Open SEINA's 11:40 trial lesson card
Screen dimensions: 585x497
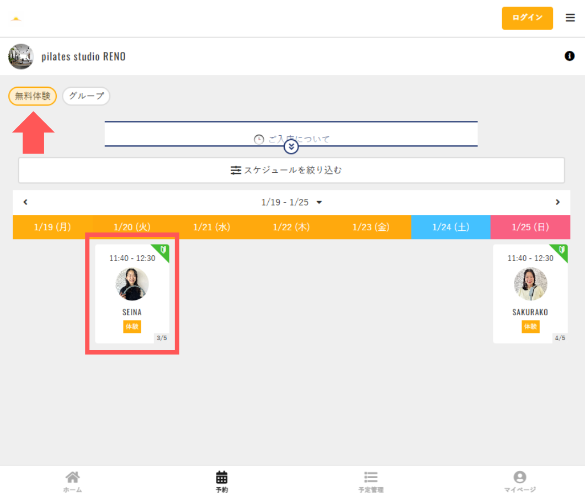(132, 294)
